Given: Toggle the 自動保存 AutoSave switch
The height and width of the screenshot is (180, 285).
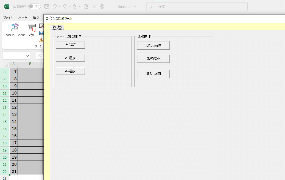Looking at the screenshot, I should pos(35,6).
